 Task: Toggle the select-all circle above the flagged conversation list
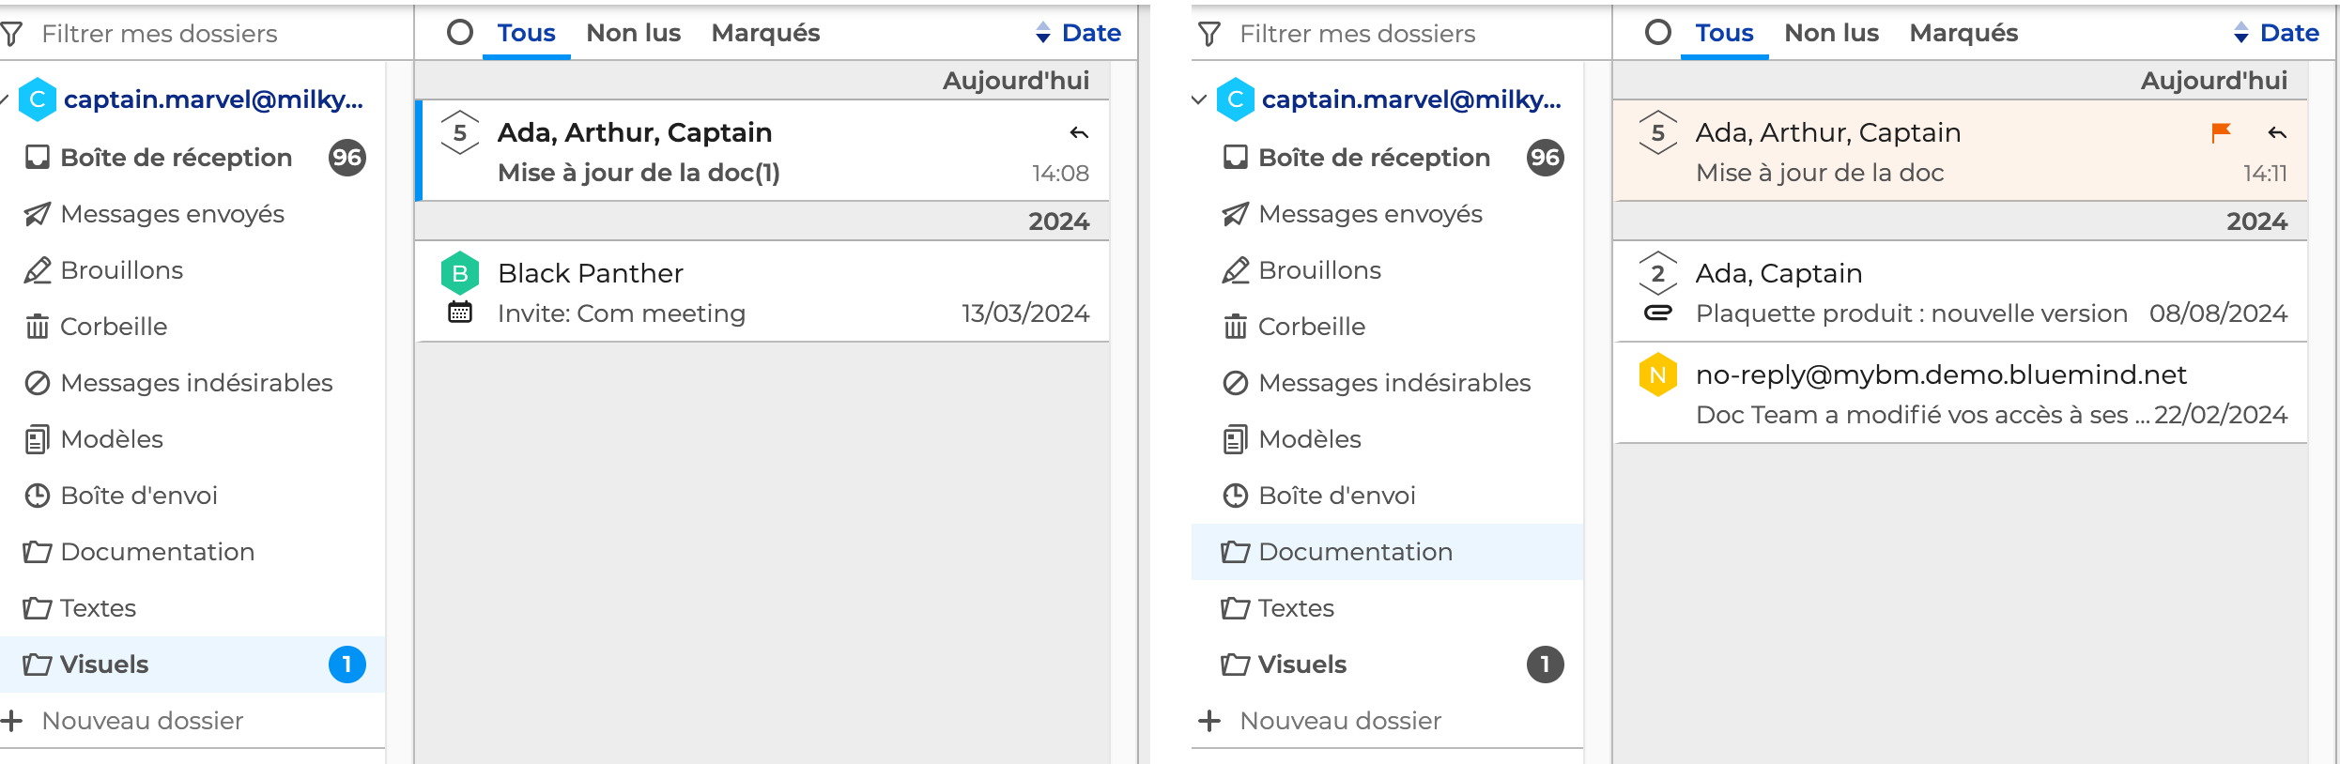[x=1658, y=33]
